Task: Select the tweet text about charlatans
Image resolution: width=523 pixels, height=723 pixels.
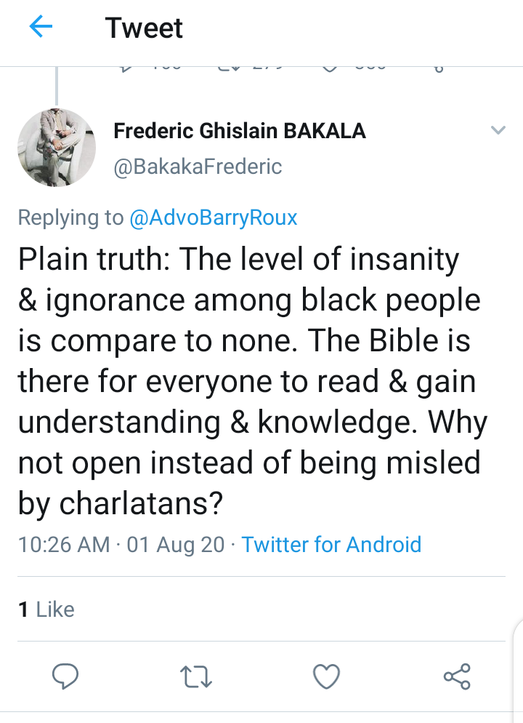Action: tap(252, 381)
